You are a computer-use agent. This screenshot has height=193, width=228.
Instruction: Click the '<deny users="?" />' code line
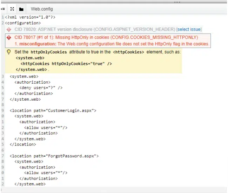pyautogui.click(x=41, y=88)
